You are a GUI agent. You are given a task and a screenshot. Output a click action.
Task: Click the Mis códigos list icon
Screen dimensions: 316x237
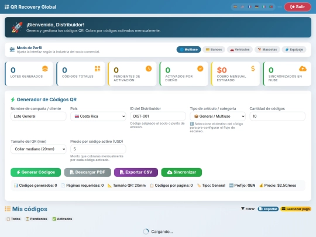click(x=8, y=209)
